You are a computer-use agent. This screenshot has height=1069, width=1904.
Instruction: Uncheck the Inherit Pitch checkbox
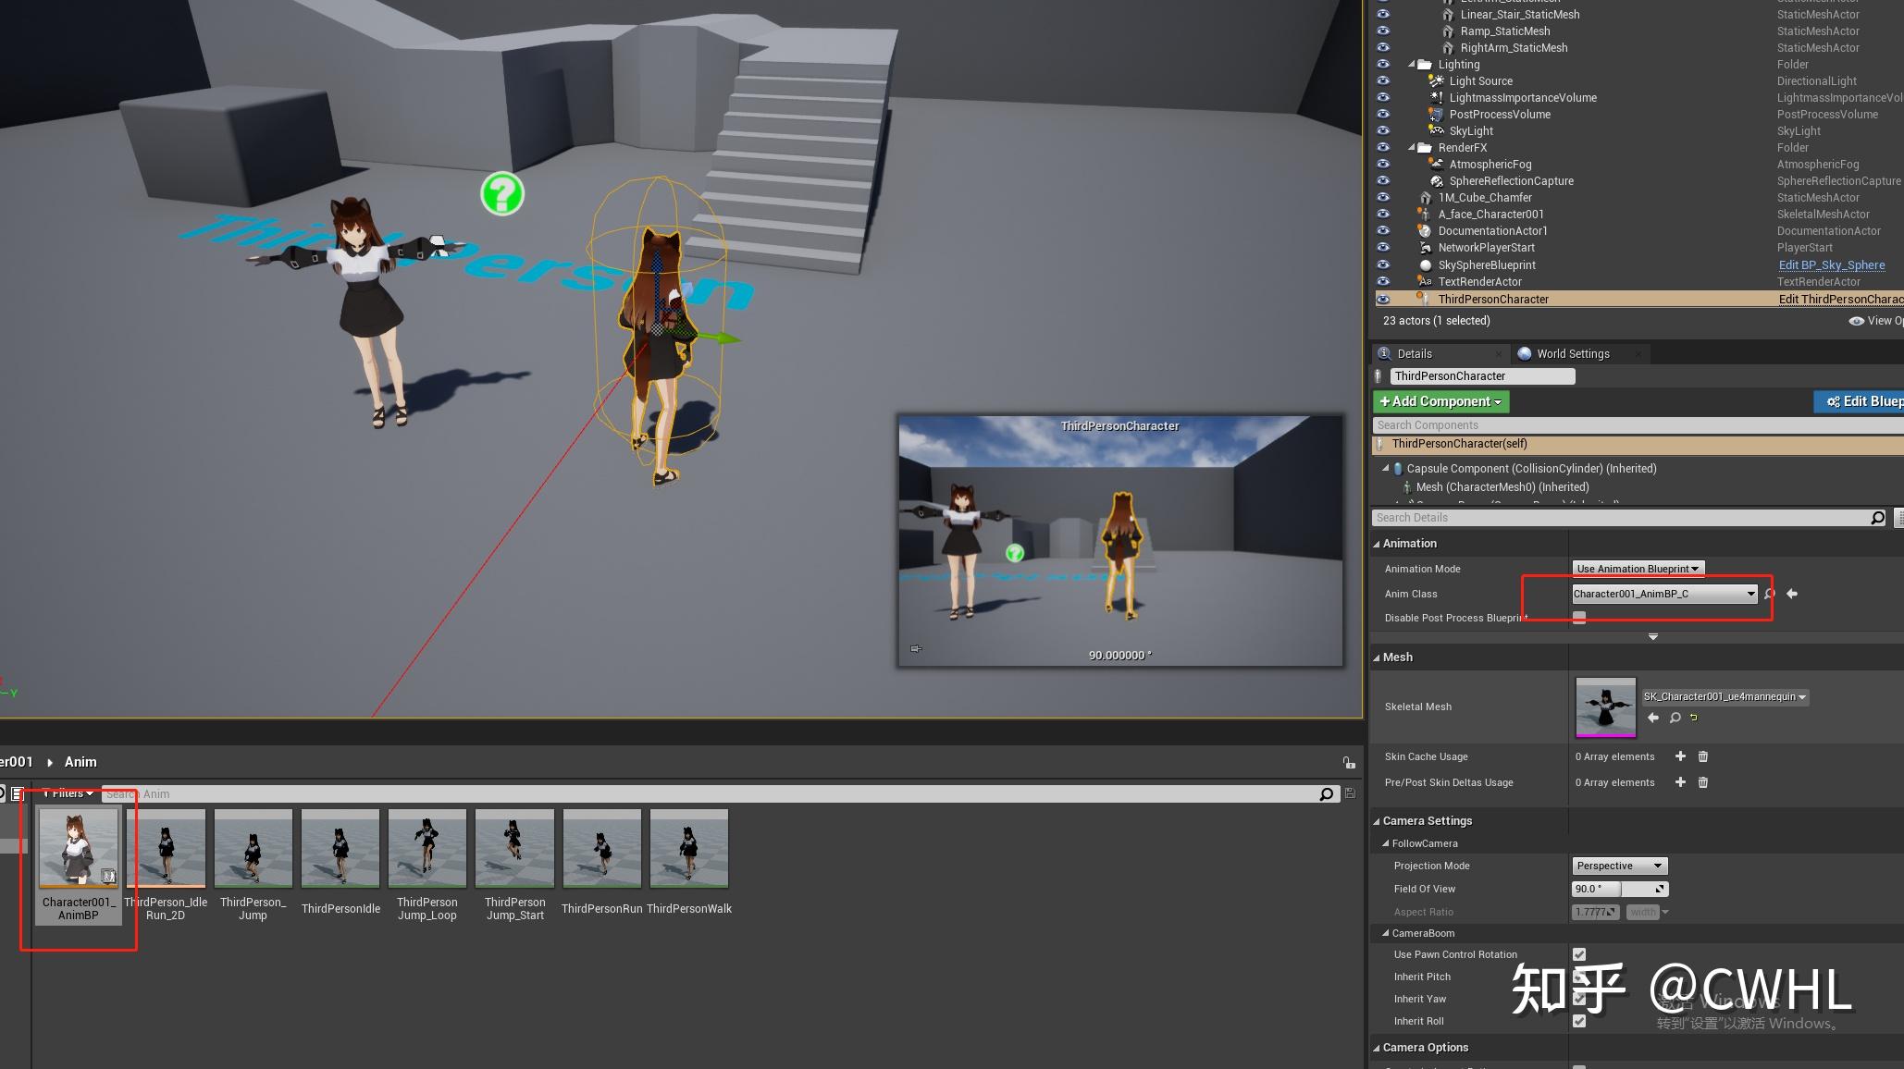1578,977
